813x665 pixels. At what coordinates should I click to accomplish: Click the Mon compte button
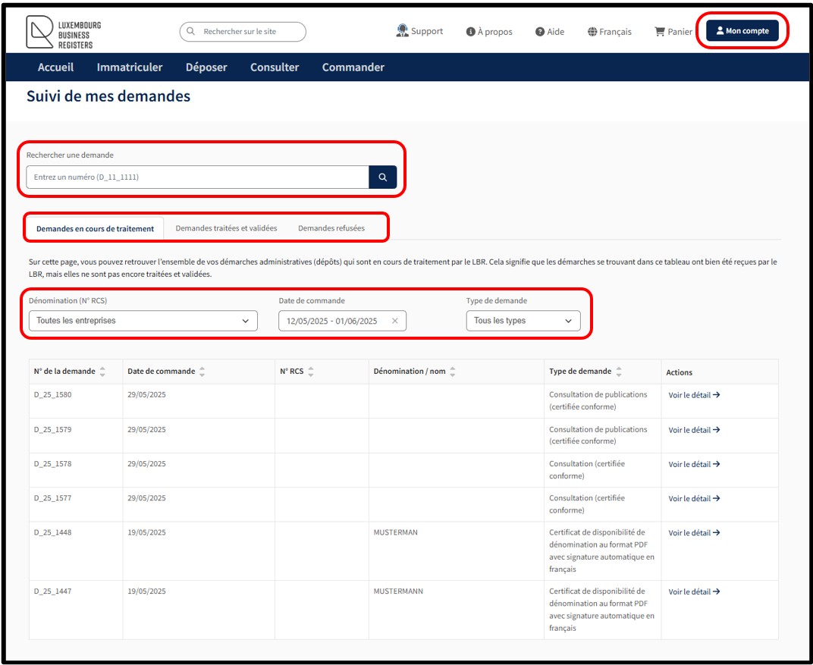click(742, 31)
